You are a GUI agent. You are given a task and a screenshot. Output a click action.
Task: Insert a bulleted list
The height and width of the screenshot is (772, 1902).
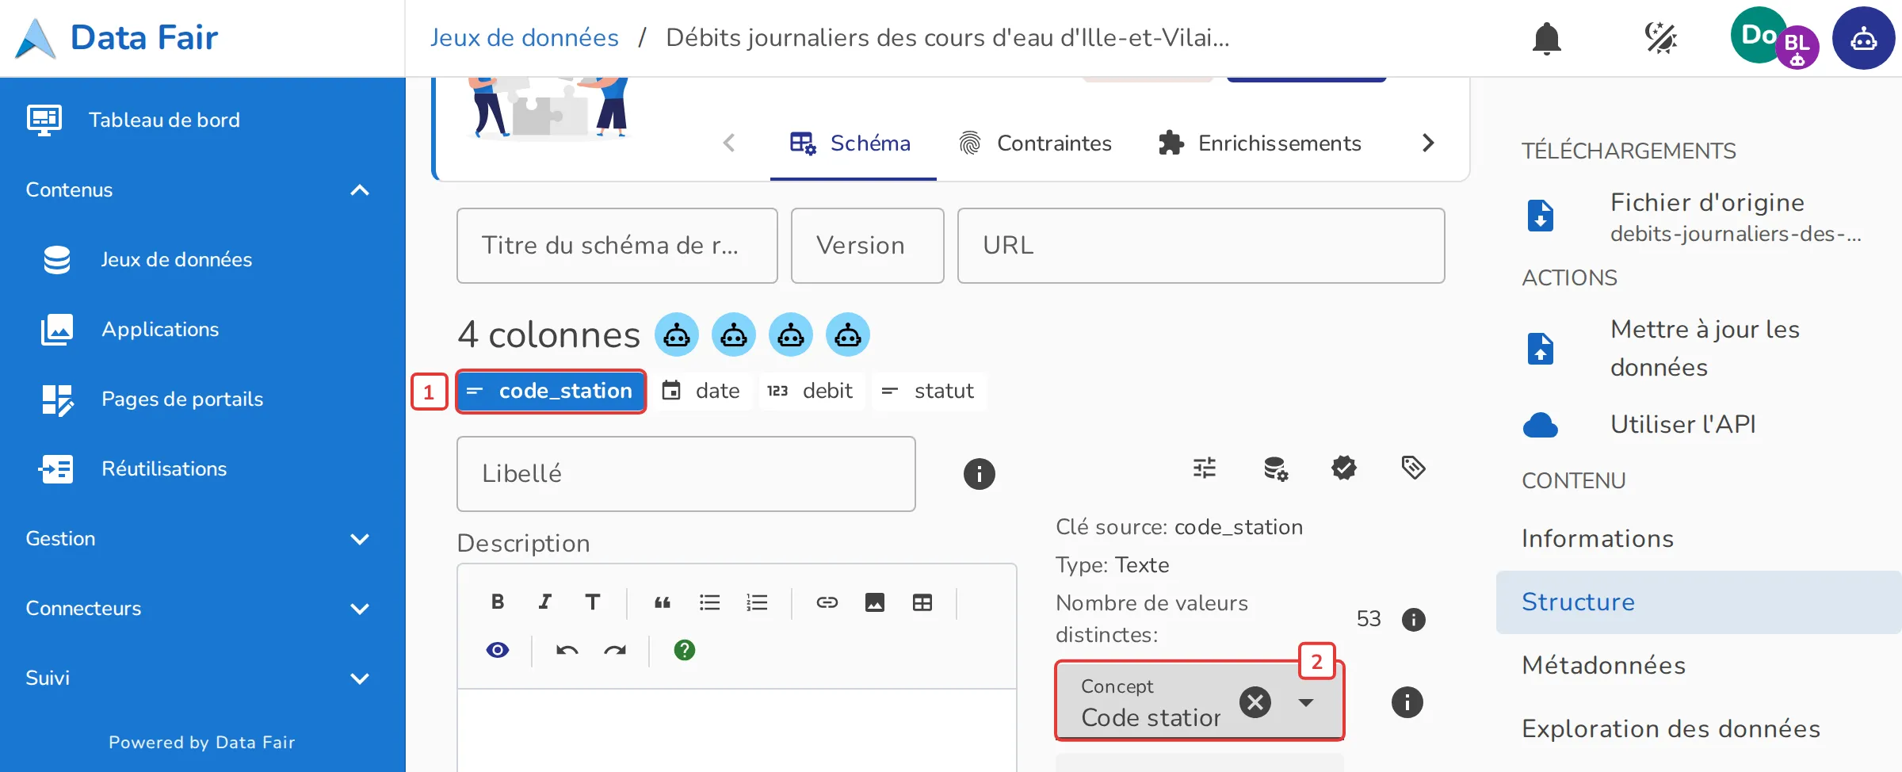click(x=710, y=602)
